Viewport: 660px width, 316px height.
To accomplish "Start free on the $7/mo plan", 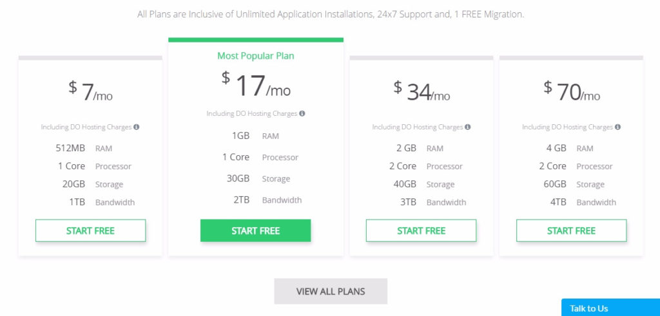I will point(90,230).
